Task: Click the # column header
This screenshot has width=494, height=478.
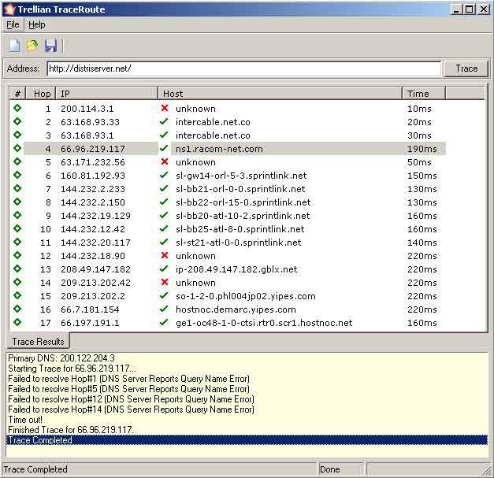Action: pos(17,94)
